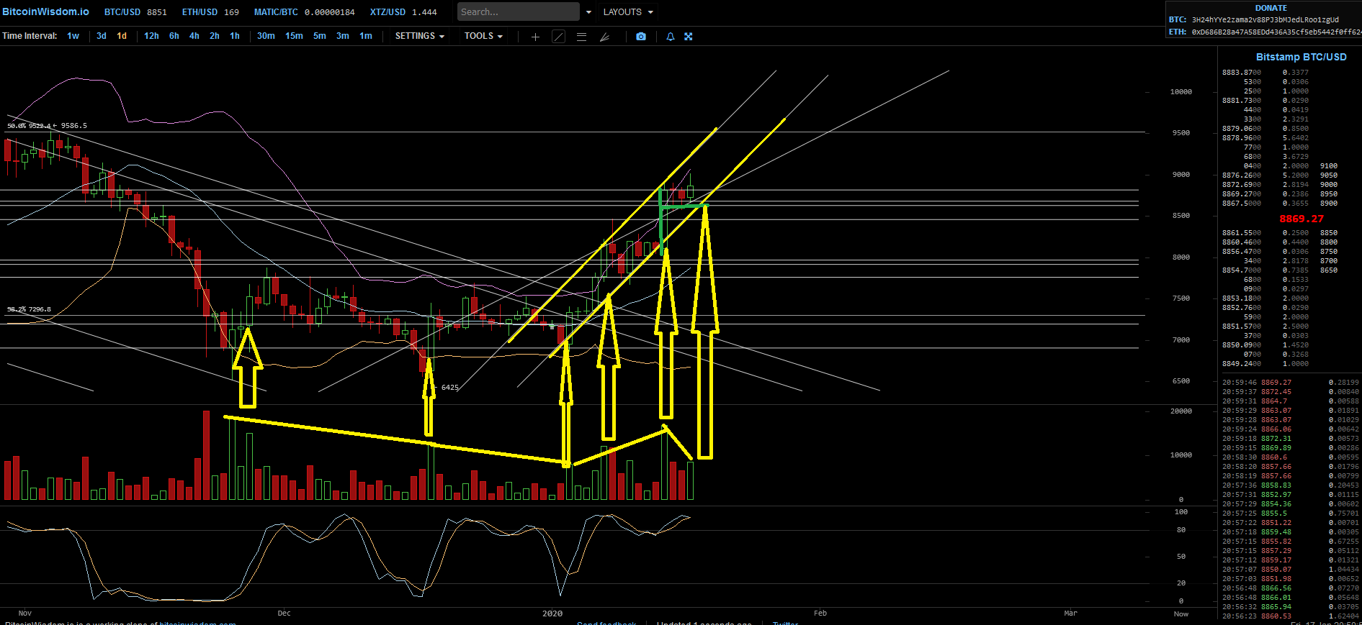Expand chart to fullscreen
Viewport: 1362px width, 625px height.
[689, 37]
